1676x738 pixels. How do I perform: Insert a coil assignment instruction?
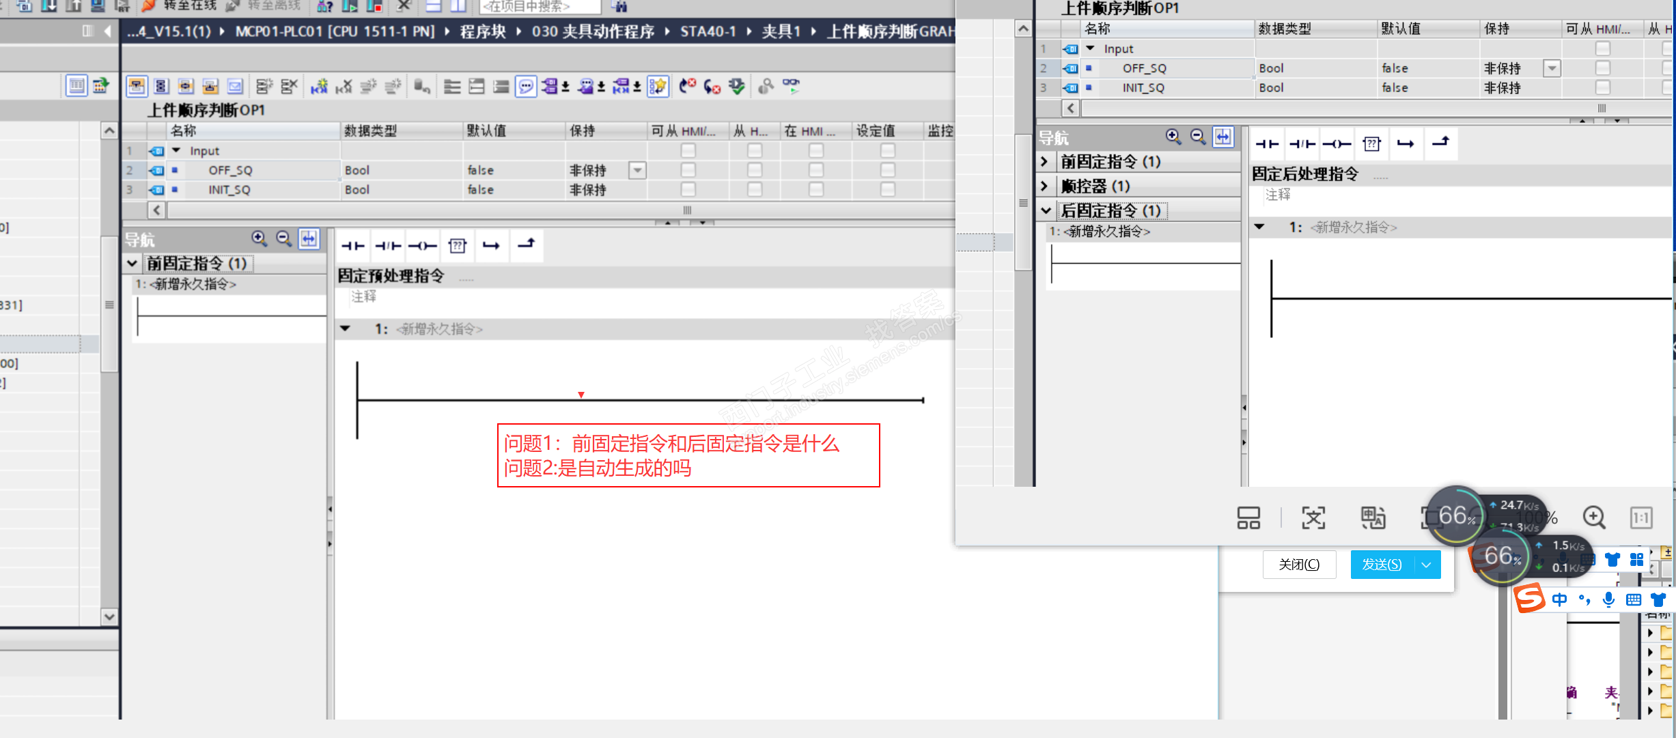click(x=423, y=246)
